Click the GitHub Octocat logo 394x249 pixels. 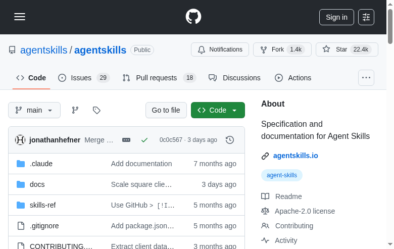pos(193,17)
